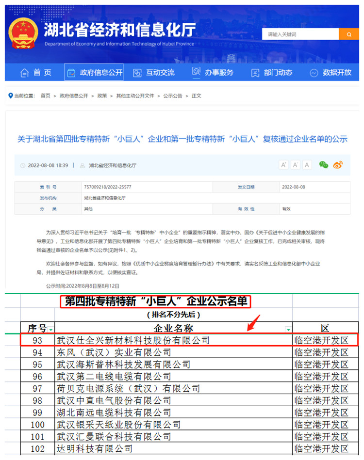The image size is (364, 460).
Task: Open the 企业名称 column filter dropdown
Action: [x=289, y=329]
